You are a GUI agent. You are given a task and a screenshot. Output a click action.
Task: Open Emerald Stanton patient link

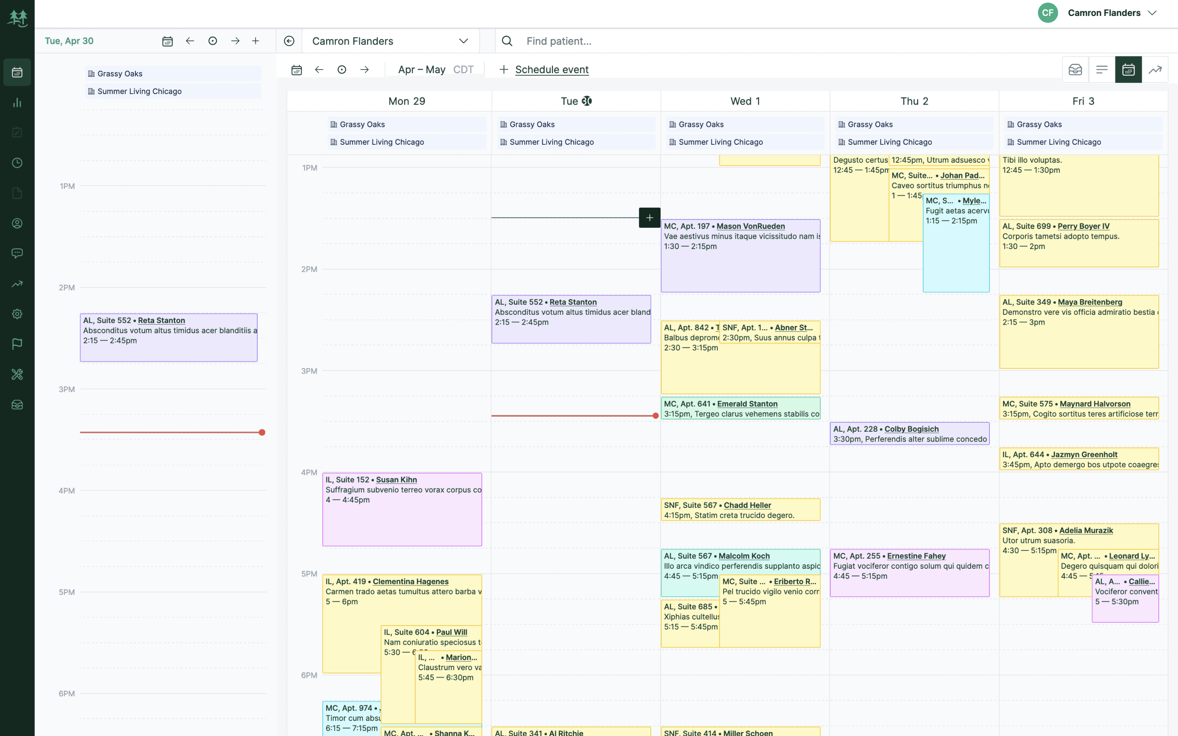tap(747, 404)
